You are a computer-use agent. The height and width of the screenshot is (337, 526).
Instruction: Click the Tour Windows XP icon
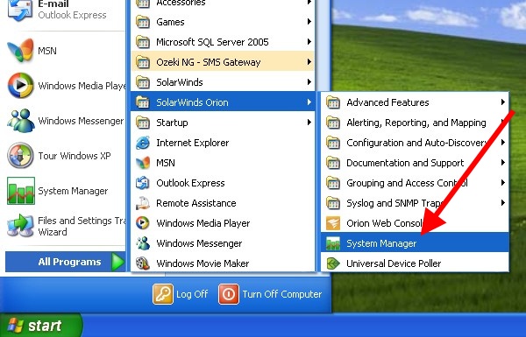pyautogui.click(x=20, y=156)
